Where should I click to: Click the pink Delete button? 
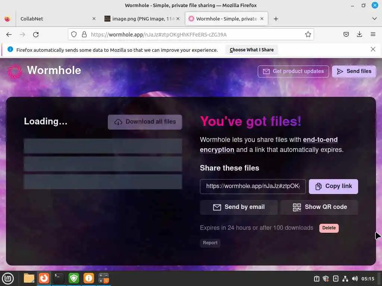click(x=329, y=228)
